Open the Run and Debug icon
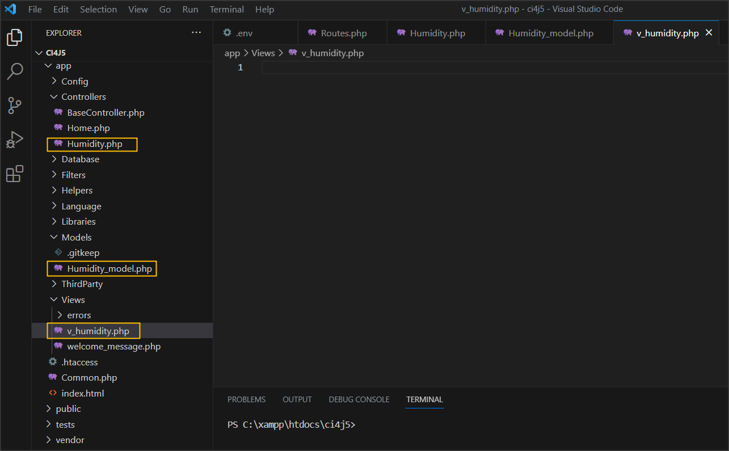The image size is (729, 451). coord(15,140)
